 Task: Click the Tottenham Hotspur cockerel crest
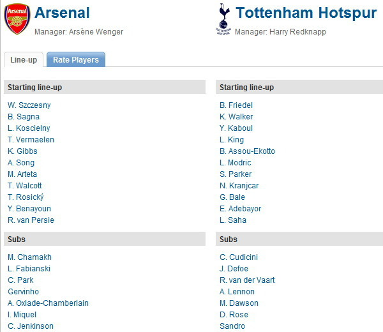pos(223,19)
